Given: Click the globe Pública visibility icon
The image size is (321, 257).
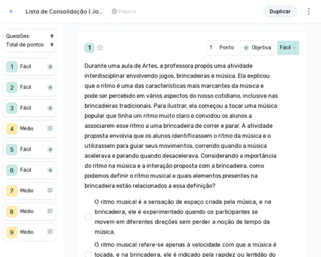Looking at the screenshot, I should [x=114, y=11].
